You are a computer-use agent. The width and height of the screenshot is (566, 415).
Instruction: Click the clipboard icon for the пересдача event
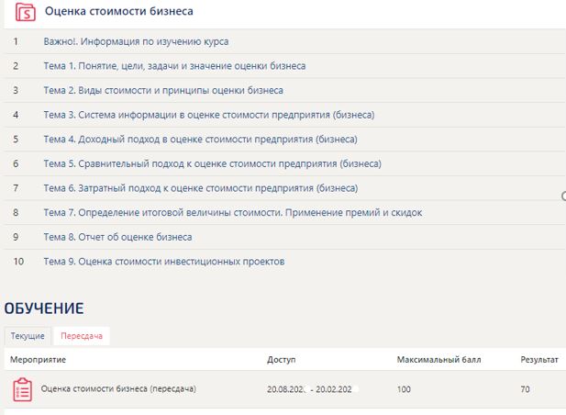(x=21, y=389)
